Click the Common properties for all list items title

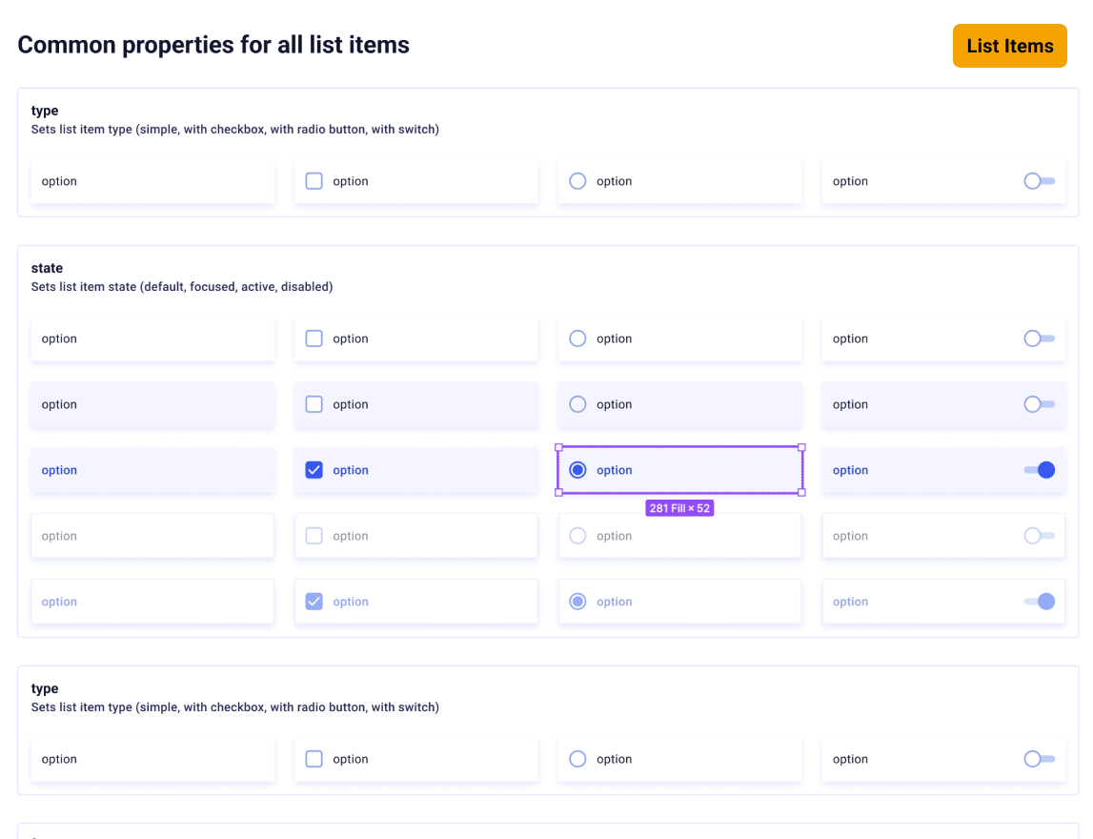point(213,44)
